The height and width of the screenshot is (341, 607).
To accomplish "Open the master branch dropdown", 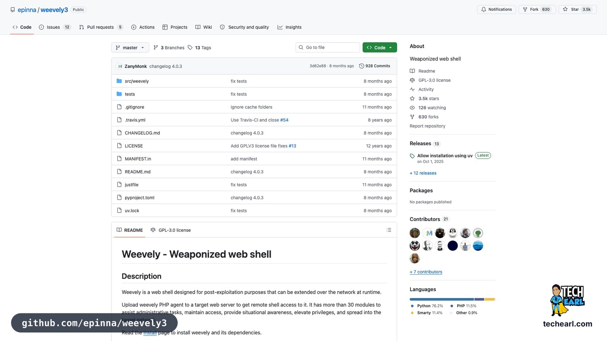I will [130, 47].
